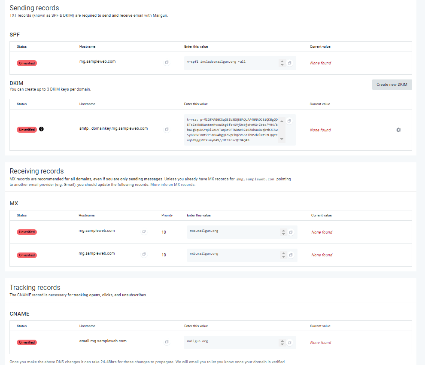The width and height of the screenshot is (425, 365).
Task: Copy the mxa.mailgun.org MX value
Action: coord(291,232)
